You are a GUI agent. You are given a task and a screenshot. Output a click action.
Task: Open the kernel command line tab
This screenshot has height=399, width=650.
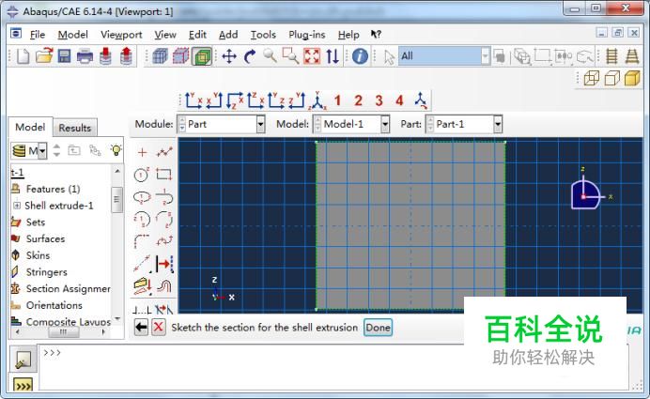point(23,385)
